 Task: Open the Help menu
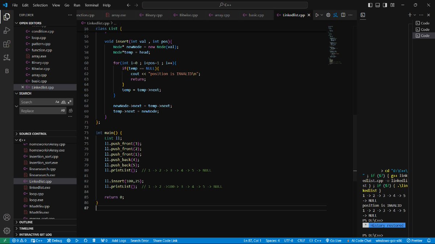coord(107,5)
